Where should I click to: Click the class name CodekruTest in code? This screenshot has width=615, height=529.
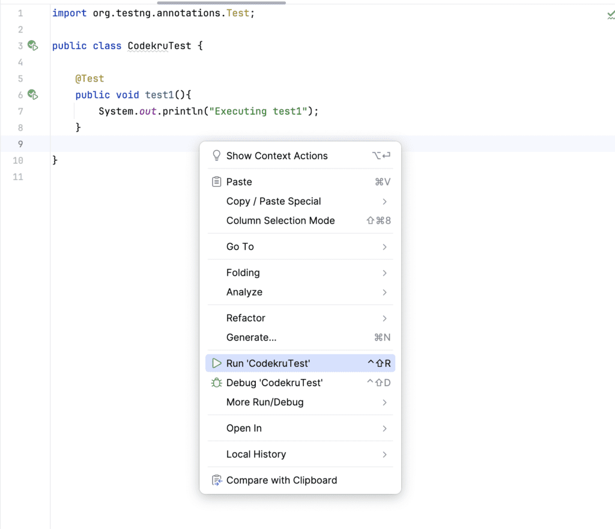coord(159,46)
